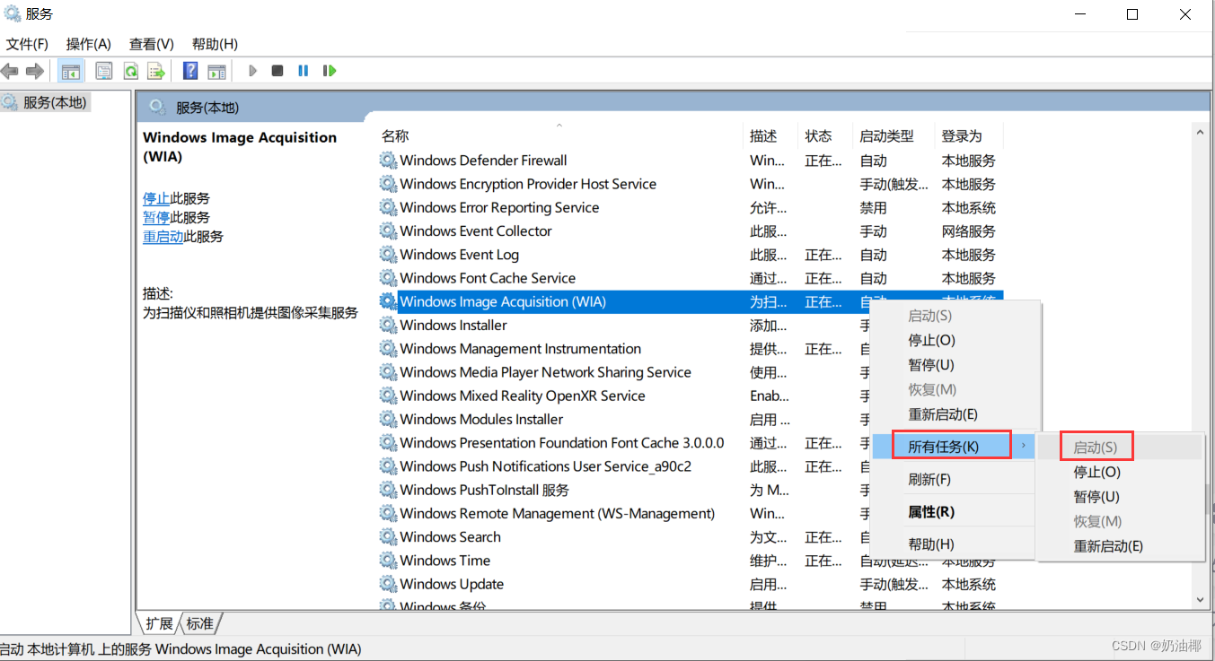The width and height of the screenshot is (1215, 661).
Task: Open the 文件(F) menu
Action: [27, 44]
